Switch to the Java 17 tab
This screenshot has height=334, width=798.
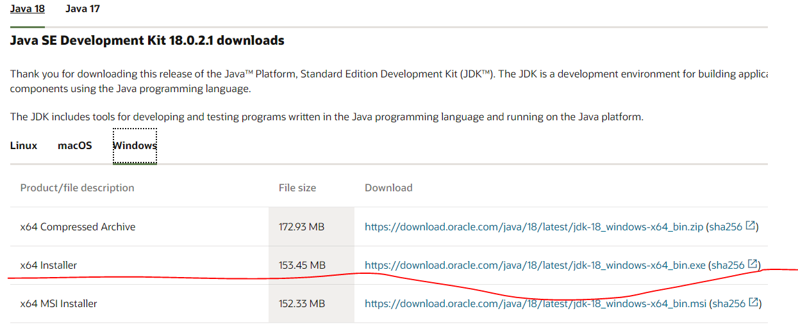[x=83, y=10]
